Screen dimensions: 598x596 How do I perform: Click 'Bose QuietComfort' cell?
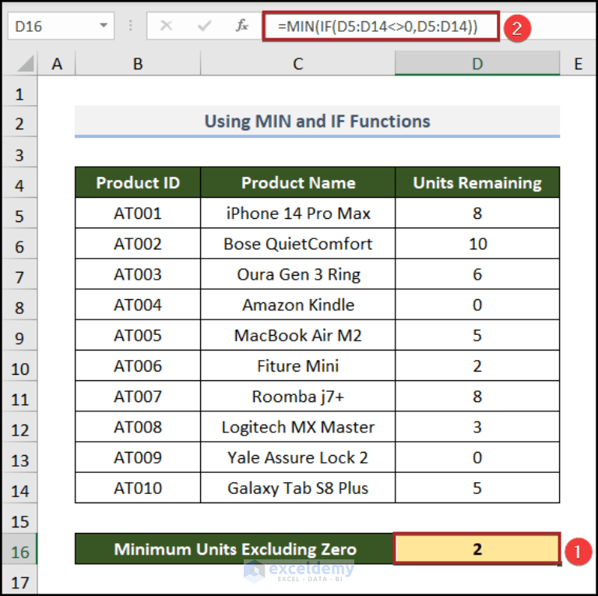click(298, 243)
